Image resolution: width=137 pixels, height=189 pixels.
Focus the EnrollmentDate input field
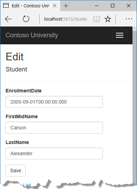click(54, 102)
